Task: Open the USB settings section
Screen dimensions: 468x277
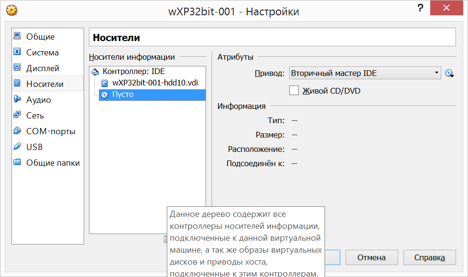Action: pos(48,147)
